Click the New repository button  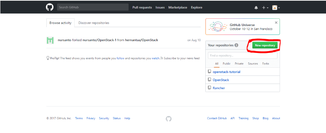(265, 46)
